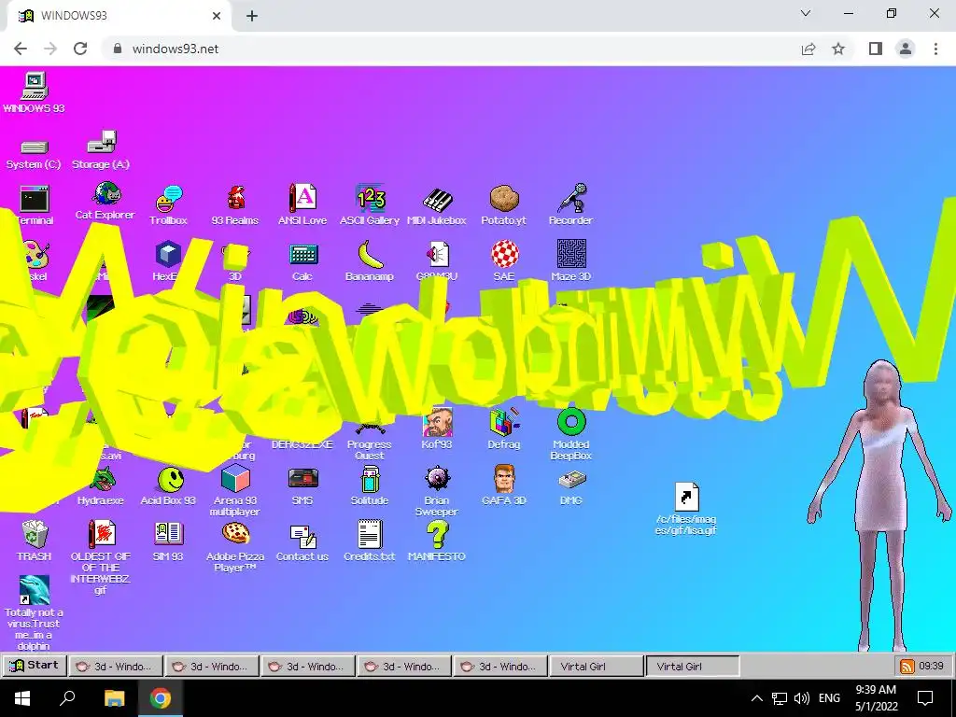Viewport: 956px width, 717px height.
Task: Open the Storage (A:) drive
Action: 101,142
